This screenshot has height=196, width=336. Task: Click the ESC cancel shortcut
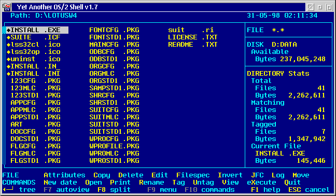309,190
